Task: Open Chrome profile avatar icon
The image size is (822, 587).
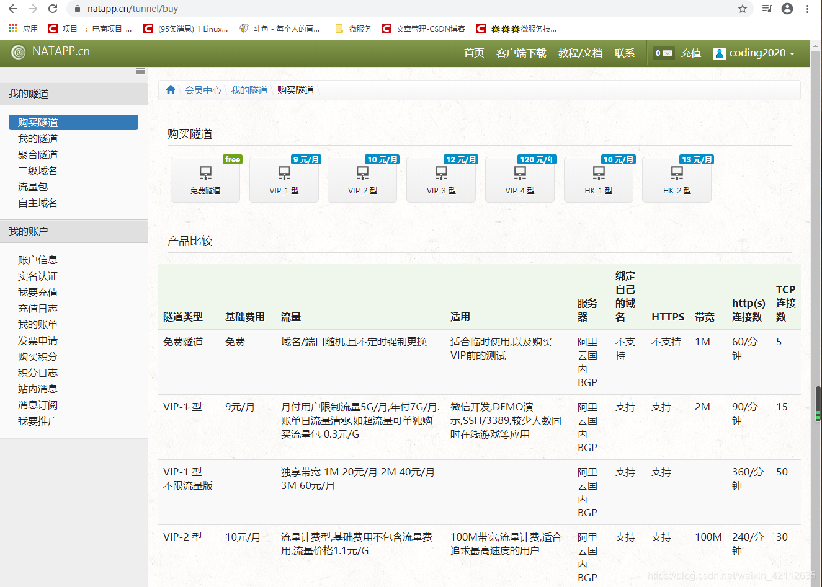Action: tap(787, 9)
